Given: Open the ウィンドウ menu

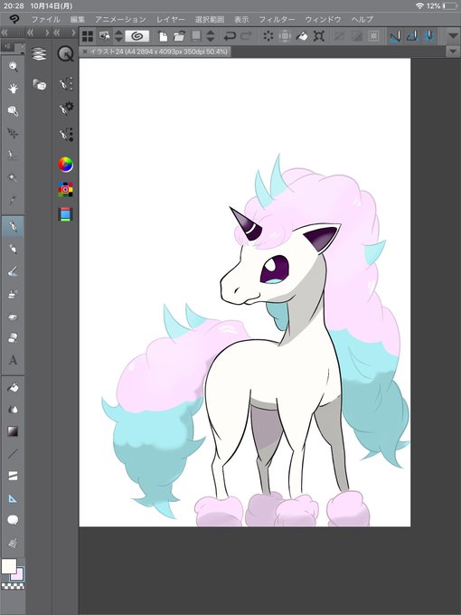Looking at the screenshot, I should coord(323,19).
